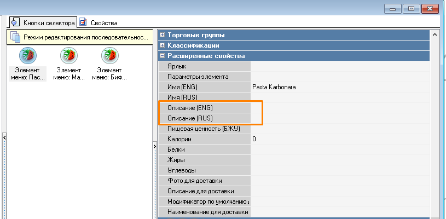Click the sequence editing mode icon
446x219 pixels.
click(15, 38)
